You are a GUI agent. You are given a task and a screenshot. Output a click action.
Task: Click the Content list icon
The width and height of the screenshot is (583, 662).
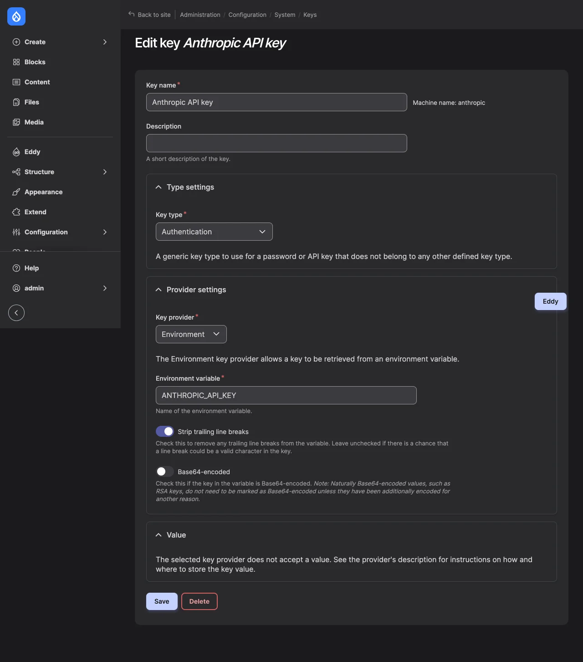click(x=16, y=82)
